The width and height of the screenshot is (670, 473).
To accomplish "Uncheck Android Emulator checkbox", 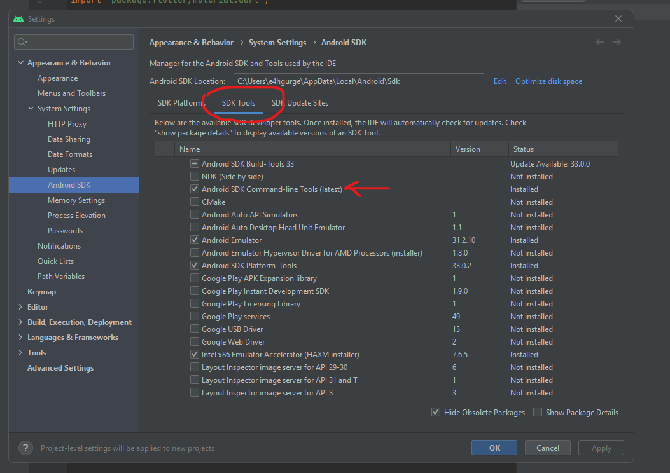I will pyautogui.click(x=195, y=240).
